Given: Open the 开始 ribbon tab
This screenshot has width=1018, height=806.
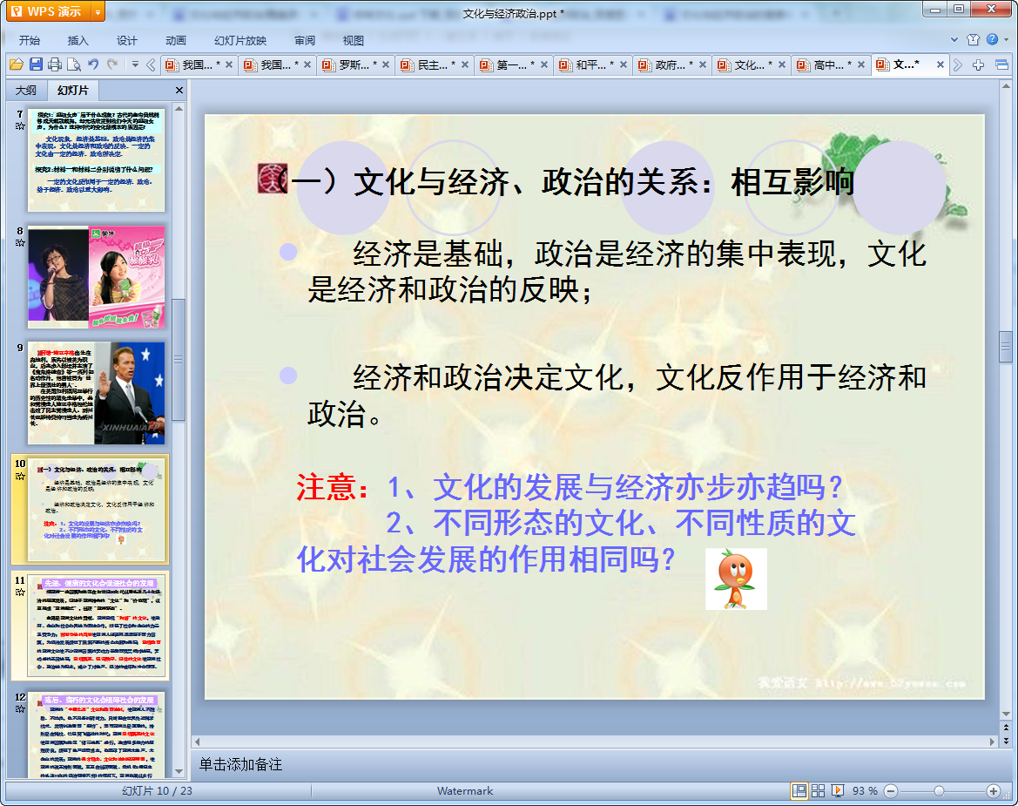Looking at the screenshot, I should (30, 40).
